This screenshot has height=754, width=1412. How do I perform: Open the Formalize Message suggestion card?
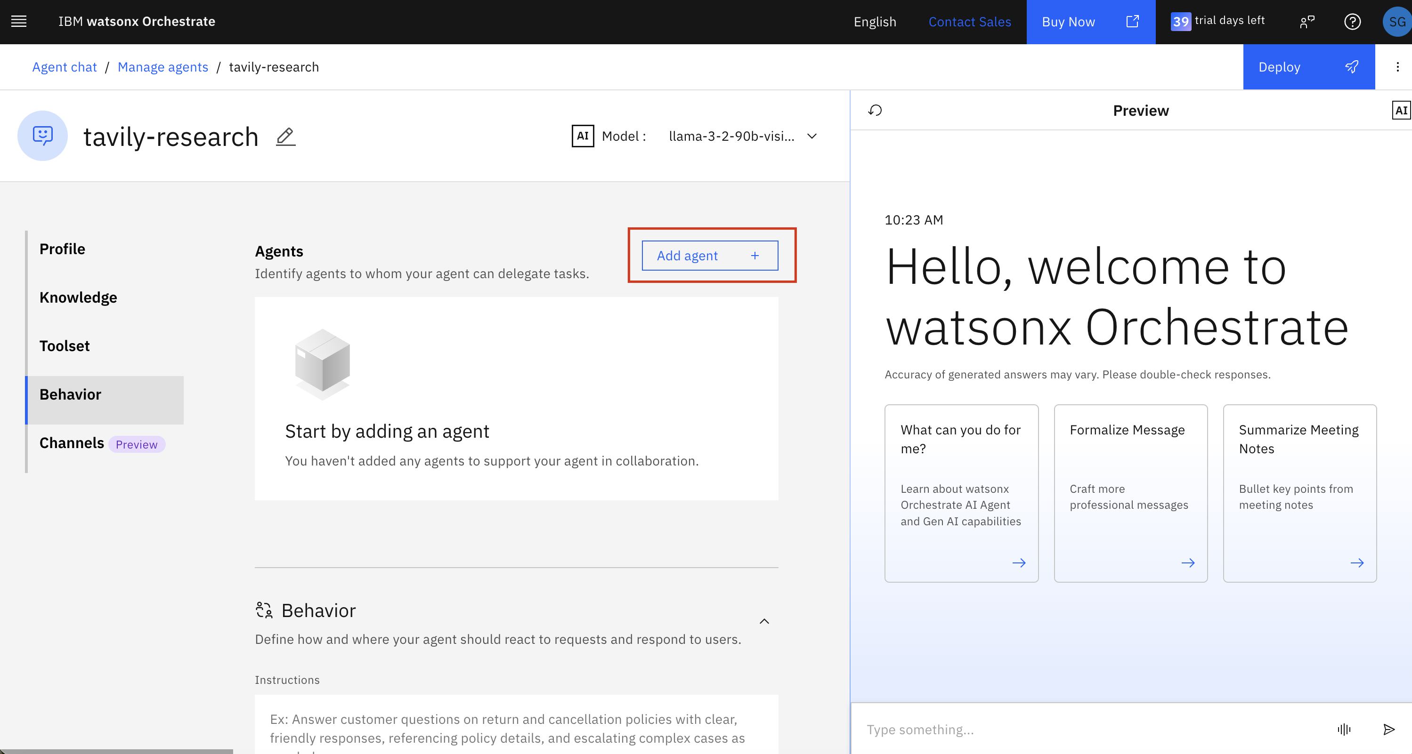click(x=1130, y=493)
